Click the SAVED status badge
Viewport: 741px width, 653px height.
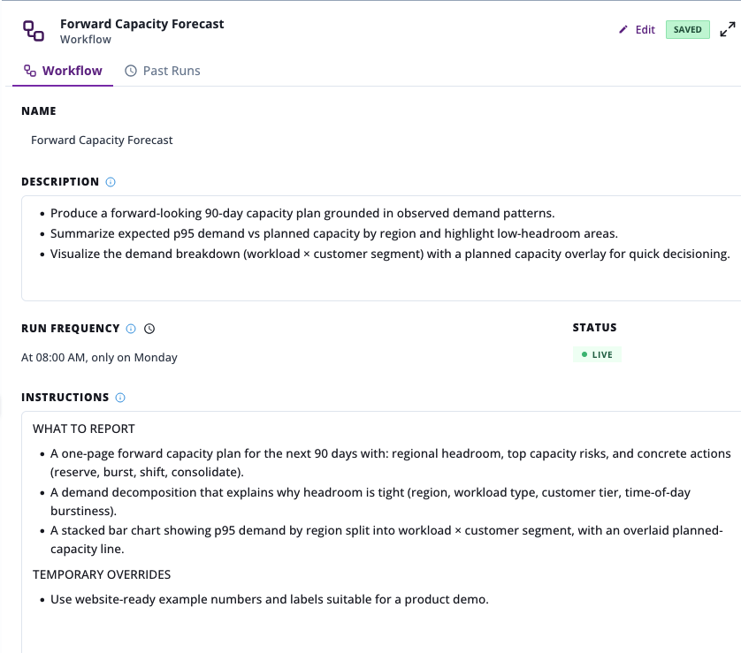688,30
